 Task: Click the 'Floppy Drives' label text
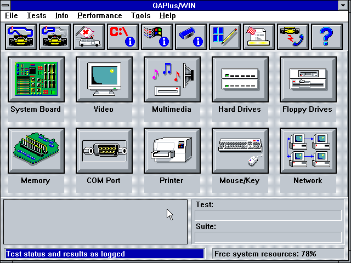307,110
